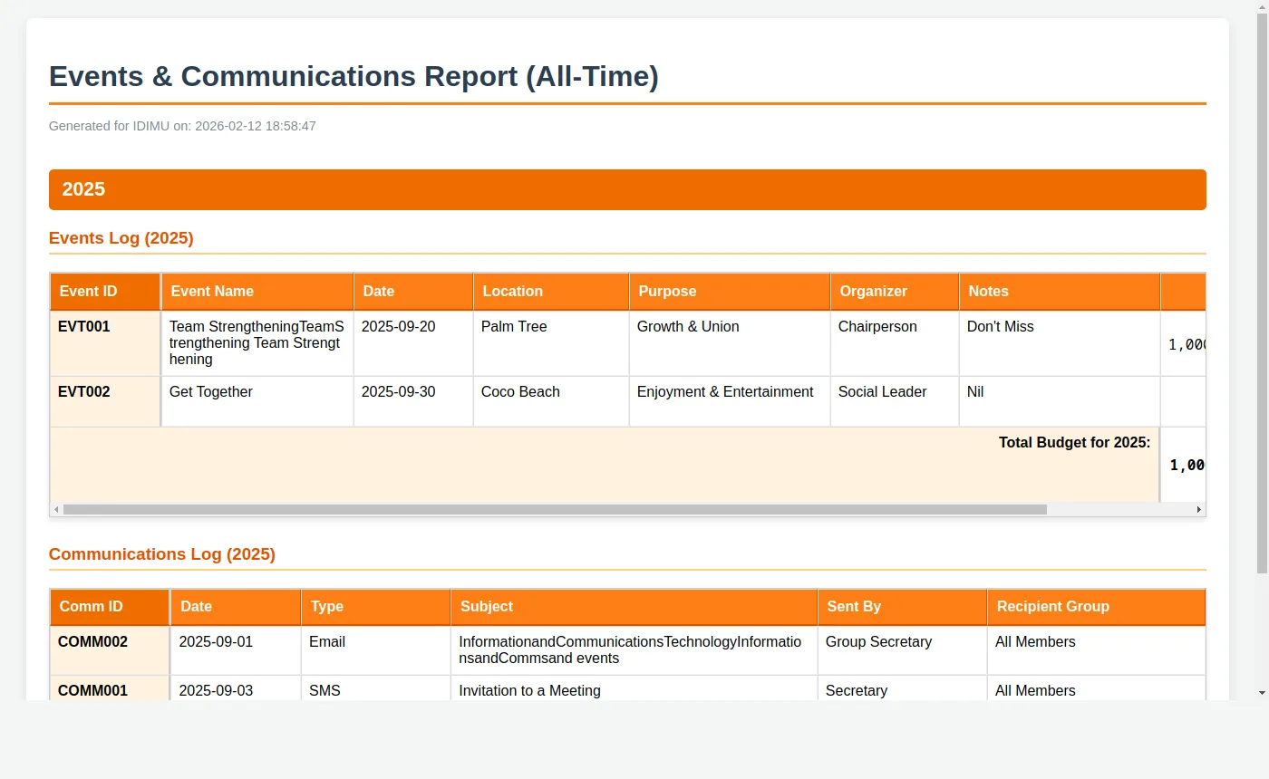Click the Type column header
Screen dimensions: 1269x779
(376, 607)
